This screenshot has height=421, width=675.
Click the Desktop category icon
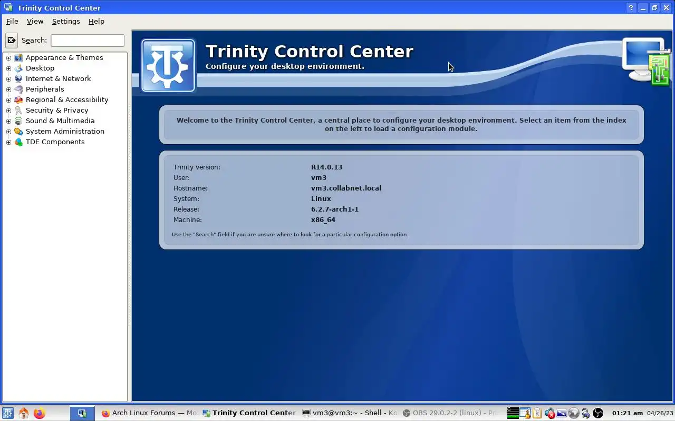pos(18,68)
